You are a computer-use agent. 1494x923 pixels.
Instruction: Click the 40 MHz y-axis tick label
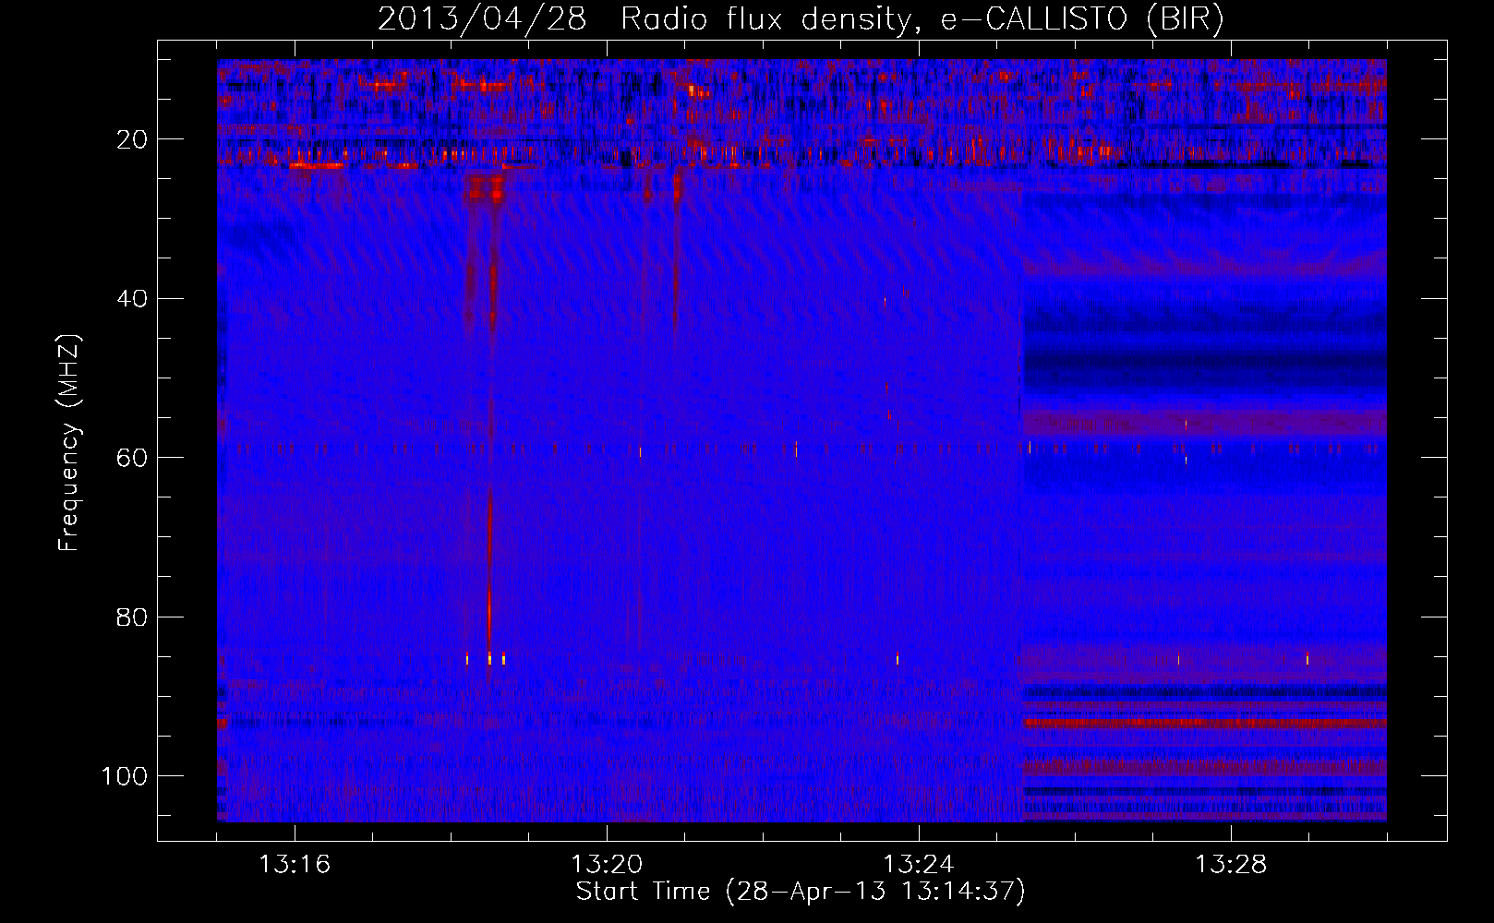tap(132, 299)
